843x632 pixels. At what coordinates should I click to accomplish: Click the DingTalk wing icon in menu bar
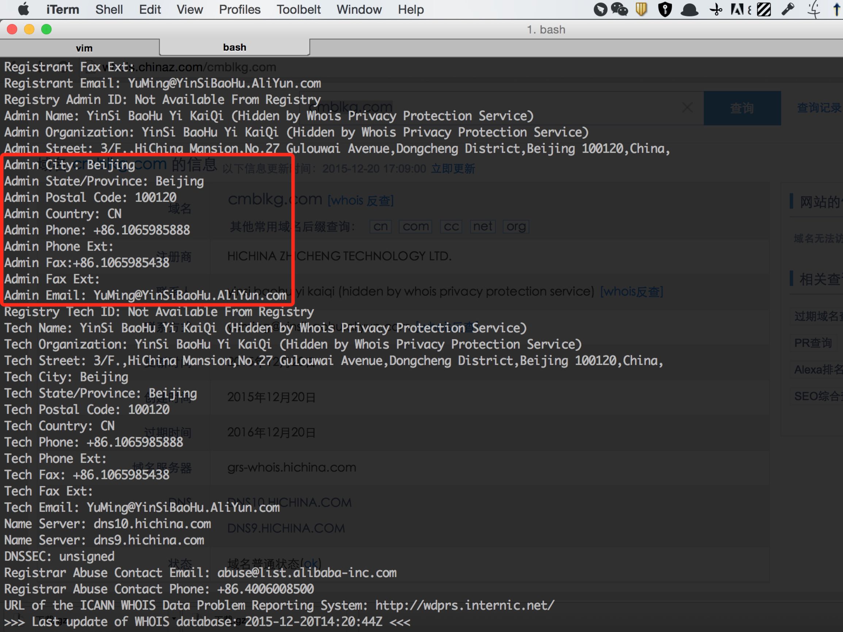coord(600,9)
